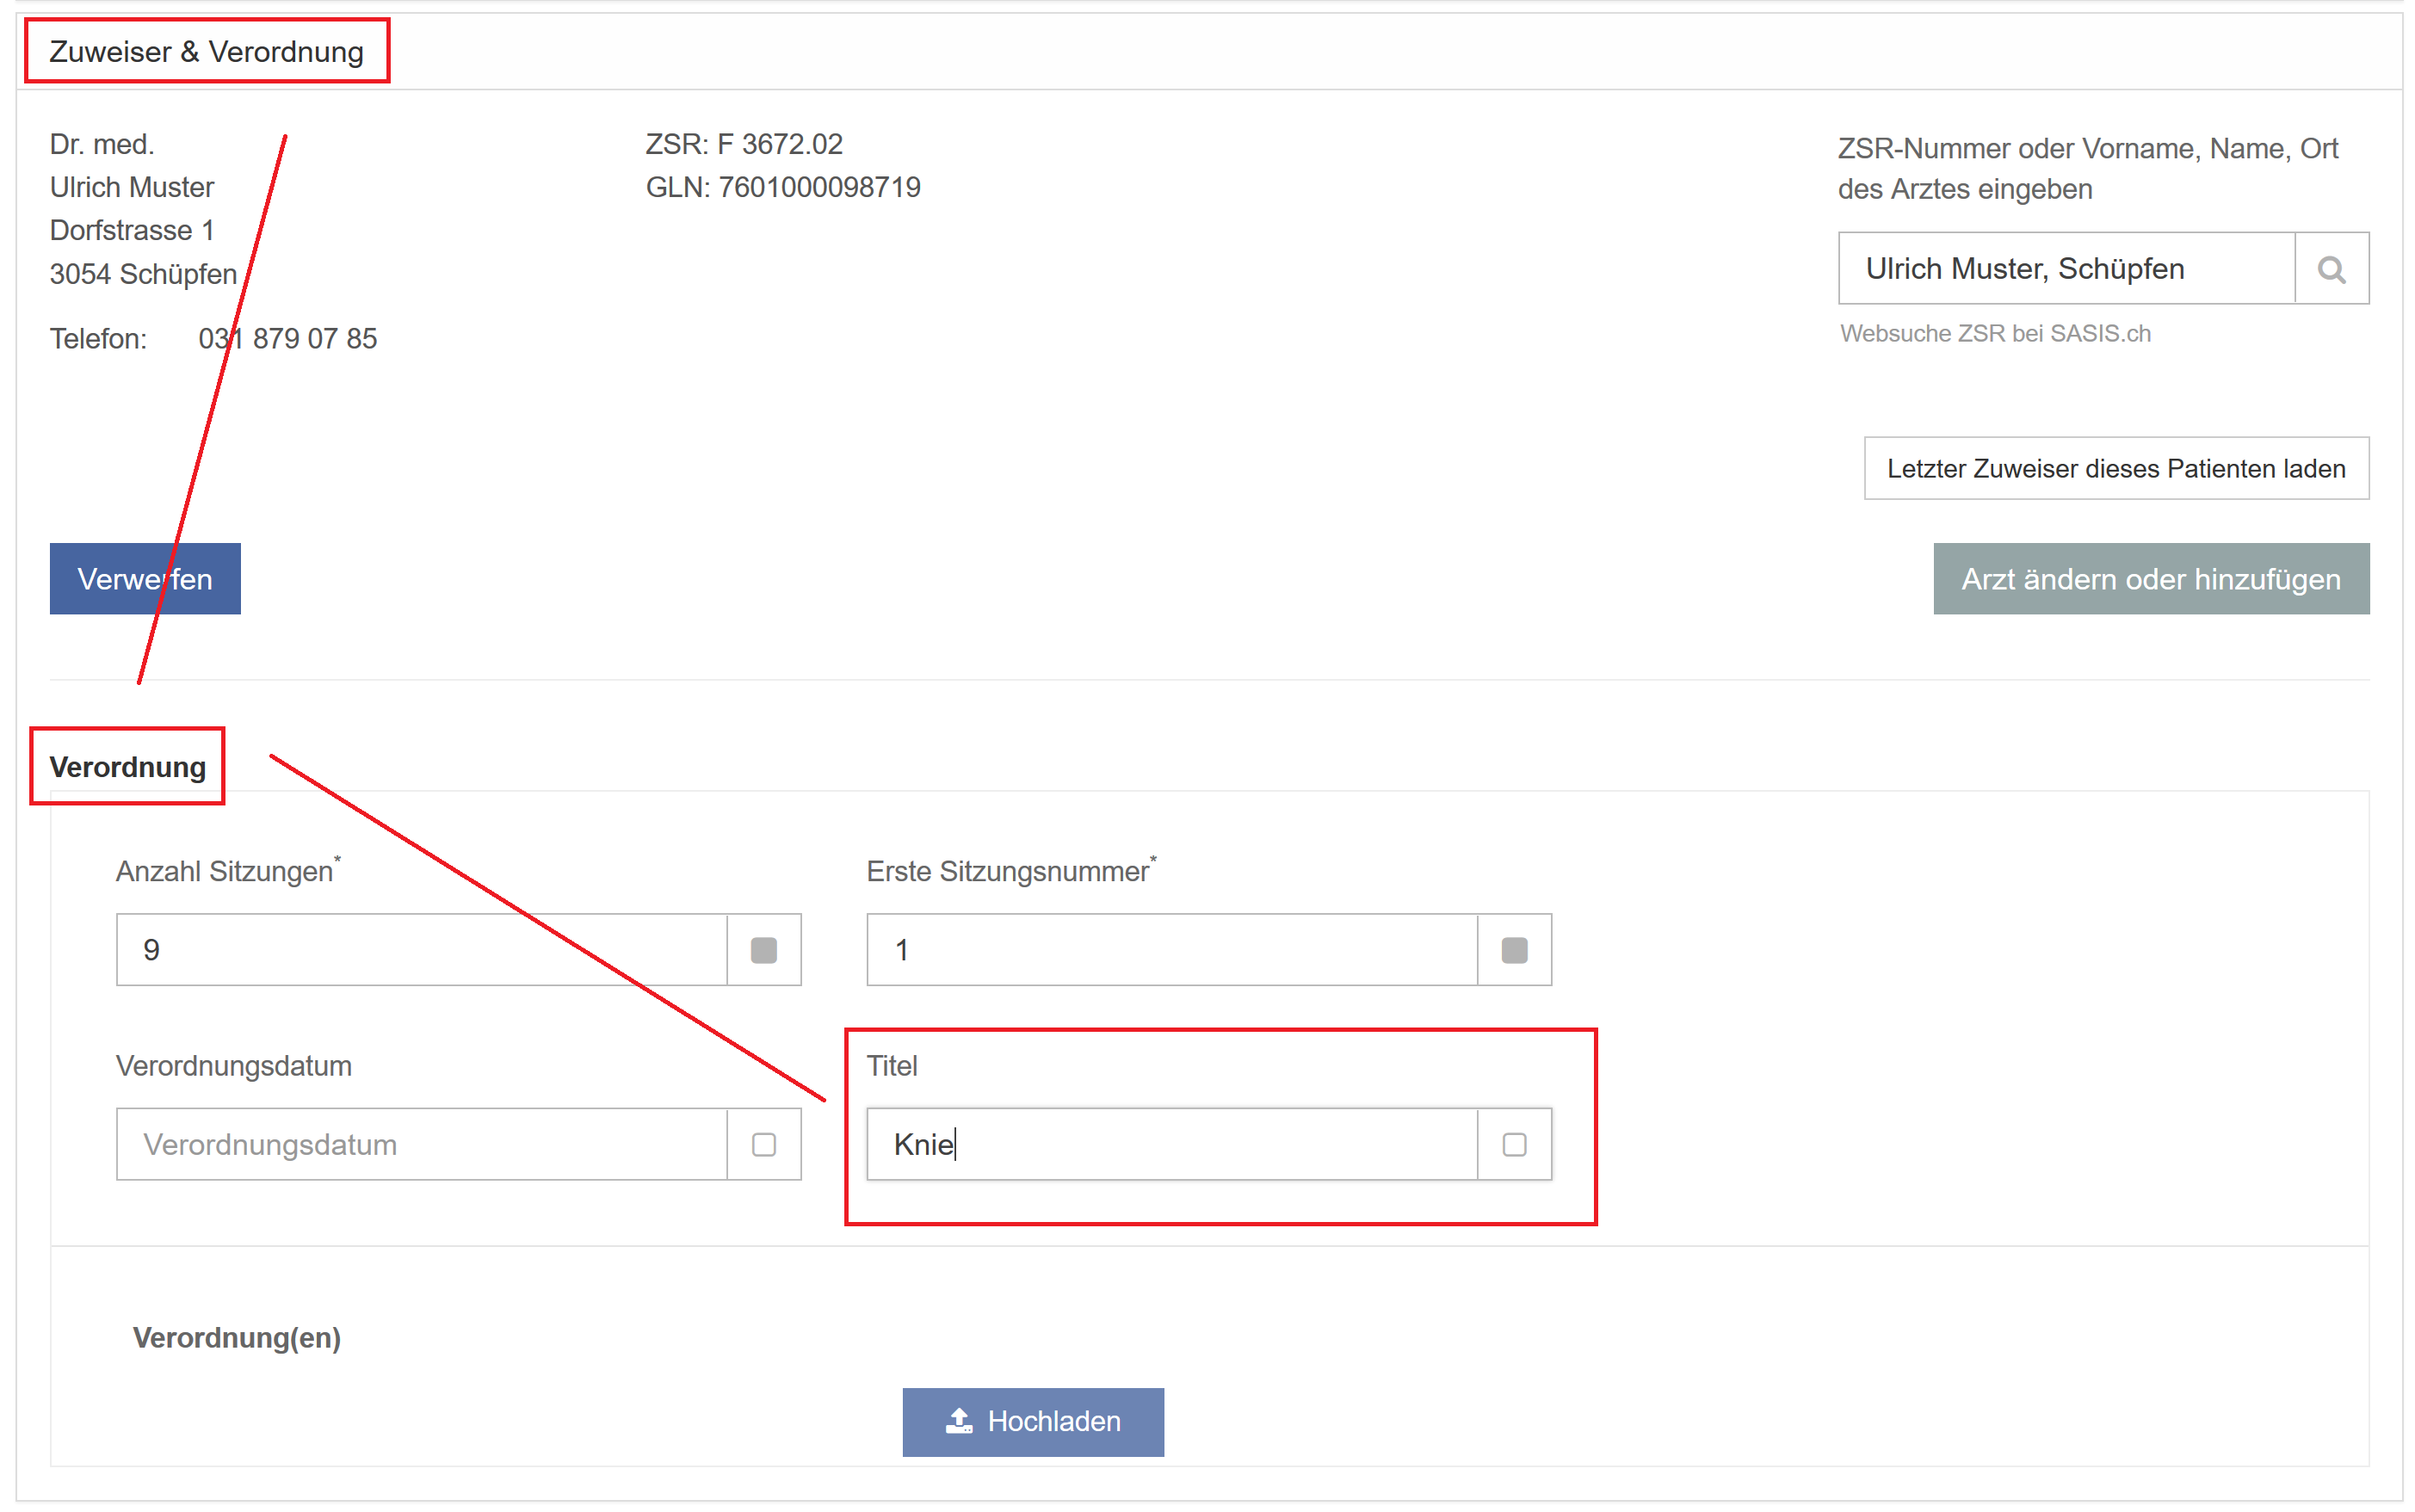Click the Ulrich Muster name text

(x=132, y=187)
